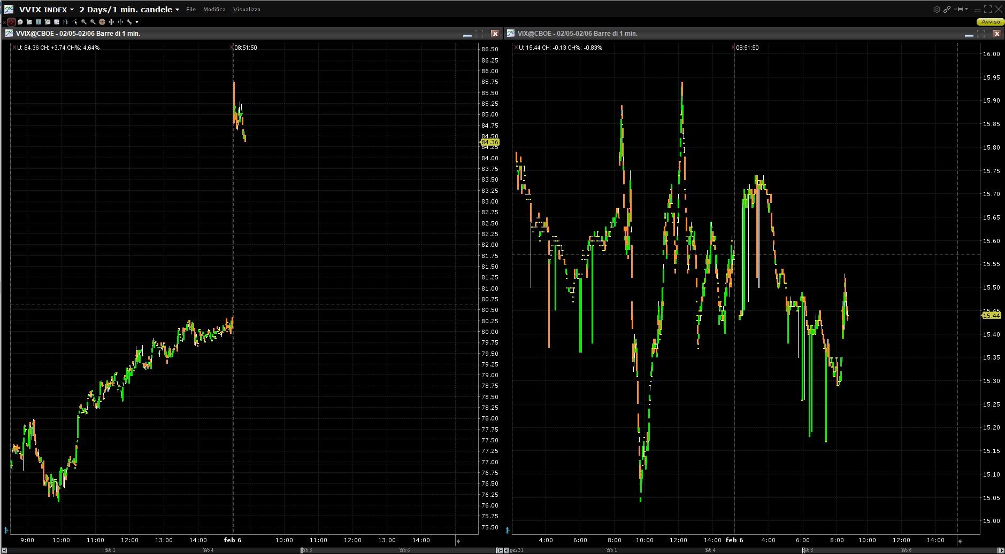Open chart settings with the wrench icon
The width and height of the screenshot is (1005, 554).
(x=129, y=22)
